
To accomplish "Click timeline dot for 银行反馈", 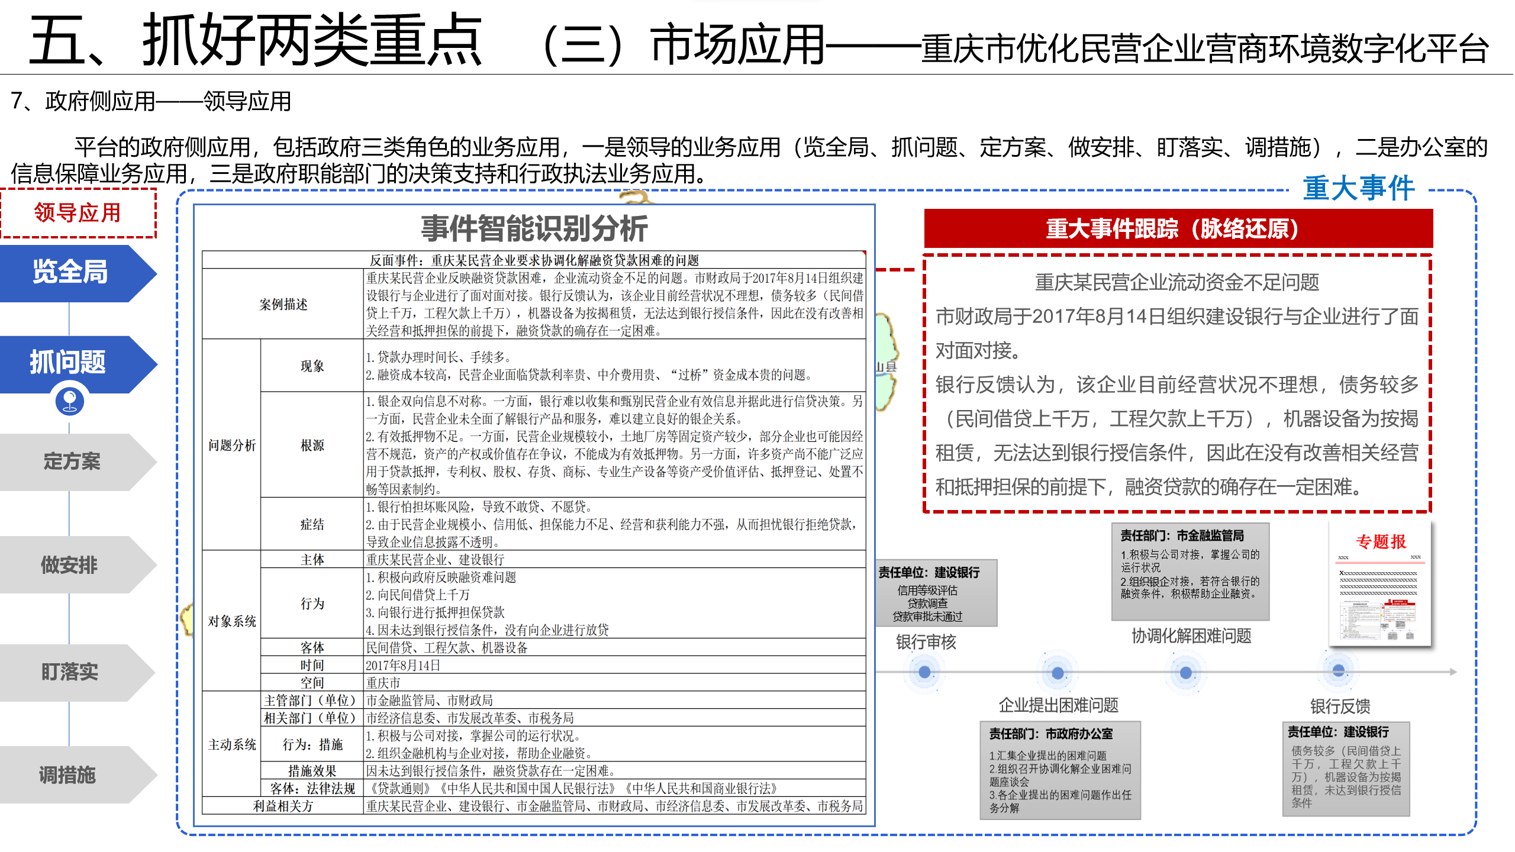I will pos(1339,671).
